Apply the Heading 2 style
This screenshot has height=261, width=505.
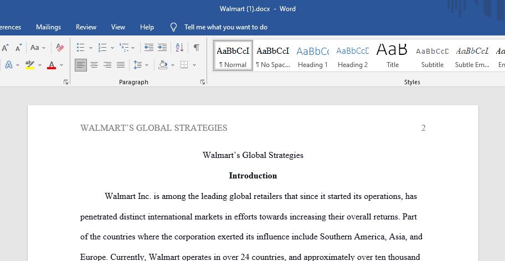tap(353, 55)
